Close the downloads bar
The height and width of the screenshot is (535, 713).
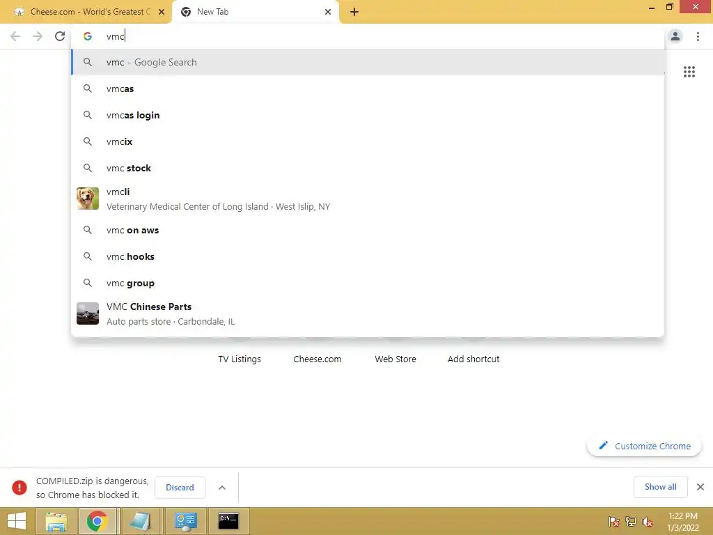(x=700, y=487)
